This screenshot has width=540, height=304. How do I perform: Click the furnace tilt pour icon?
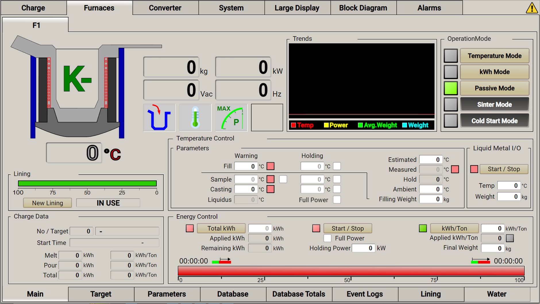tap(159, 118)
